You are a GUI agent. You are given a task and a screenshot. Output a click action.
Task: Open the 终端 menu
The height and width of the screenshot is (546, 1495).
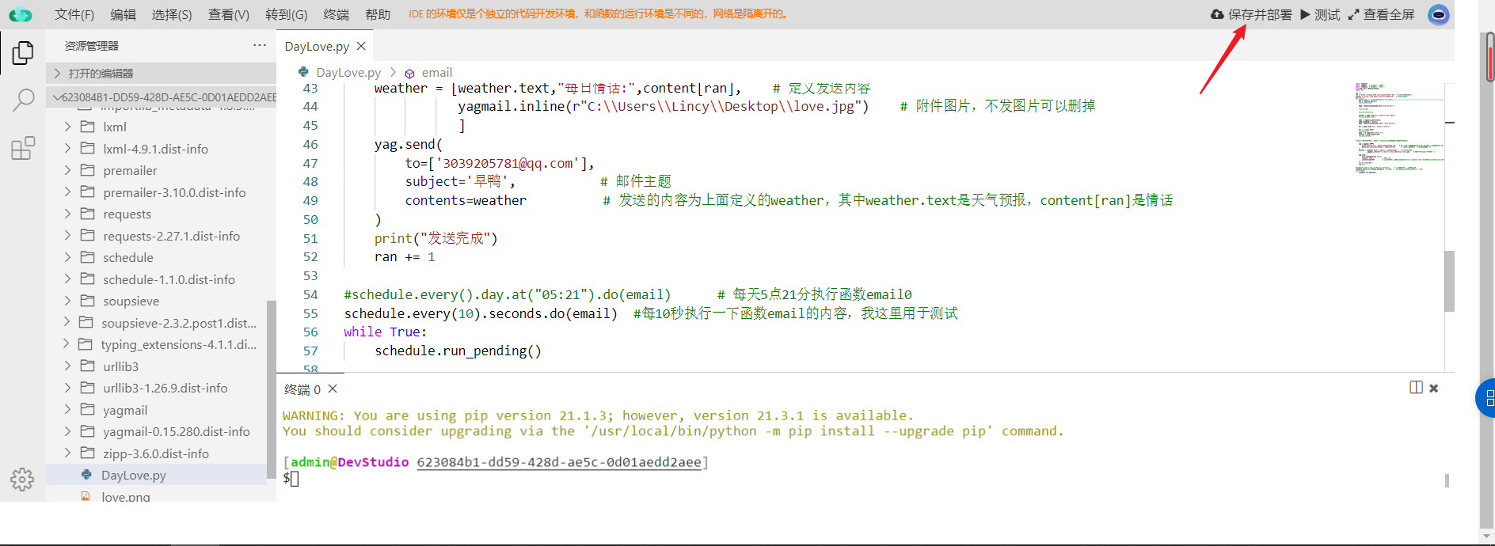click(337, 14)
